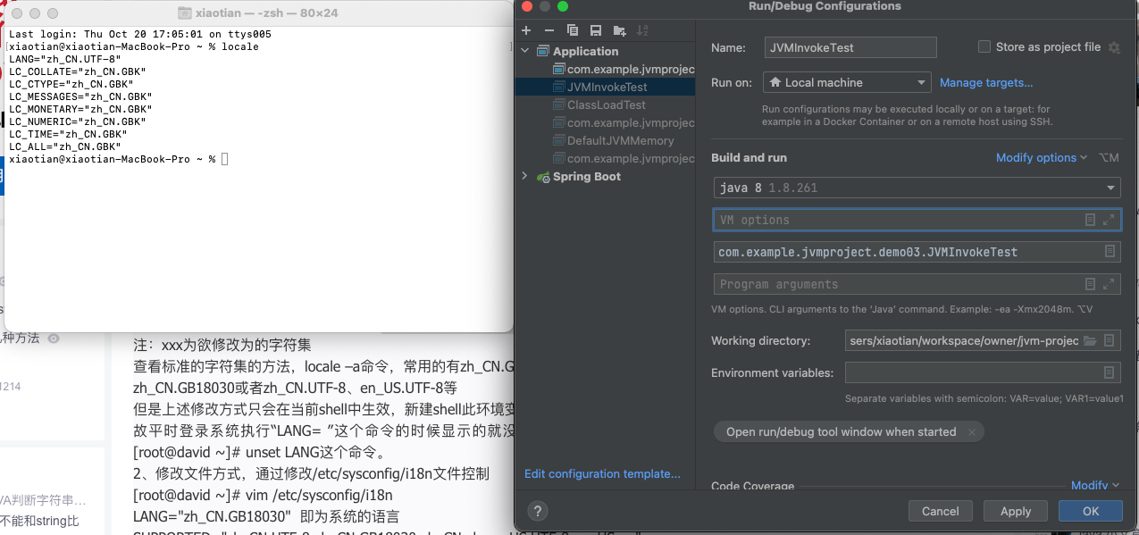
Task: Save the configuration using the disk icon
Action: pos(596,30)
